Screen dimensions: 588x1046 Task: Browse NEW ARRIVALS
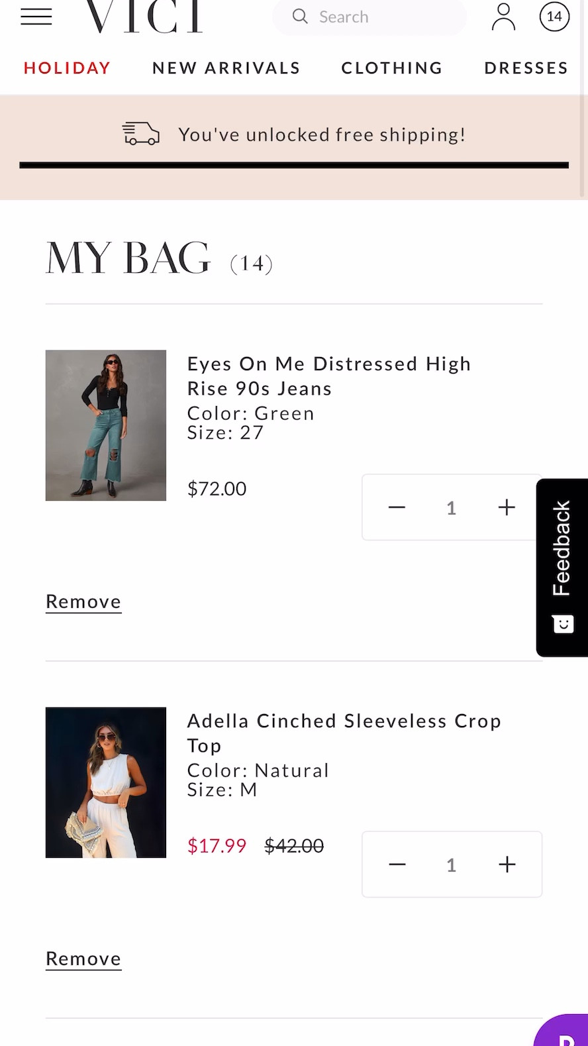[x=226, y=68]
